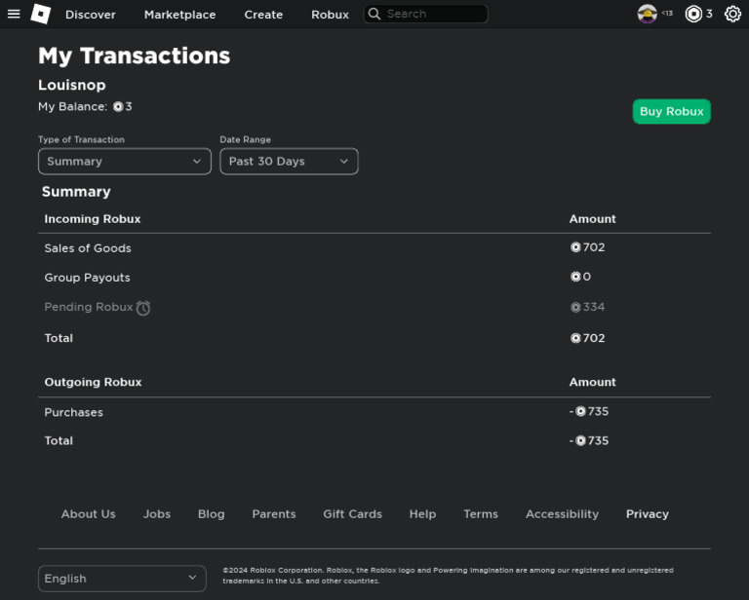Viewport: 749px width, 600px height.
Task: Click the Roblox logo home icon
Action: 41,14
